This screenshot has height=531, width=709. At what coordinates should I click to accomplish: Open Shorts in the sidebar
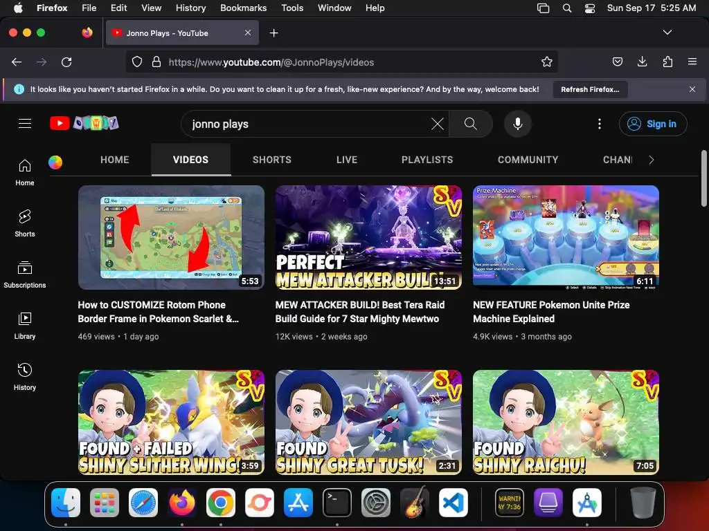25,223
